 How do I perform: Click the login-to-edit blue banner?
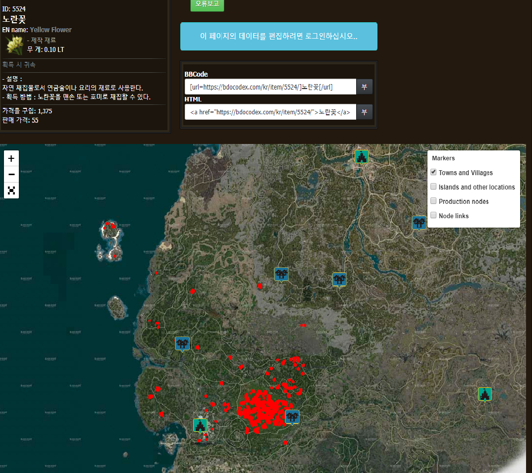point(278,36)
